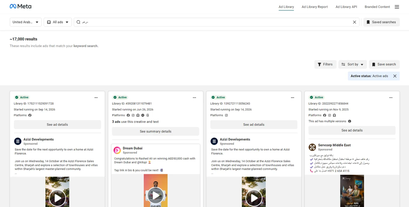Viewport: 409px width, 207px height.
Task: Click the Save search button
Action: (x=384, y=64)
